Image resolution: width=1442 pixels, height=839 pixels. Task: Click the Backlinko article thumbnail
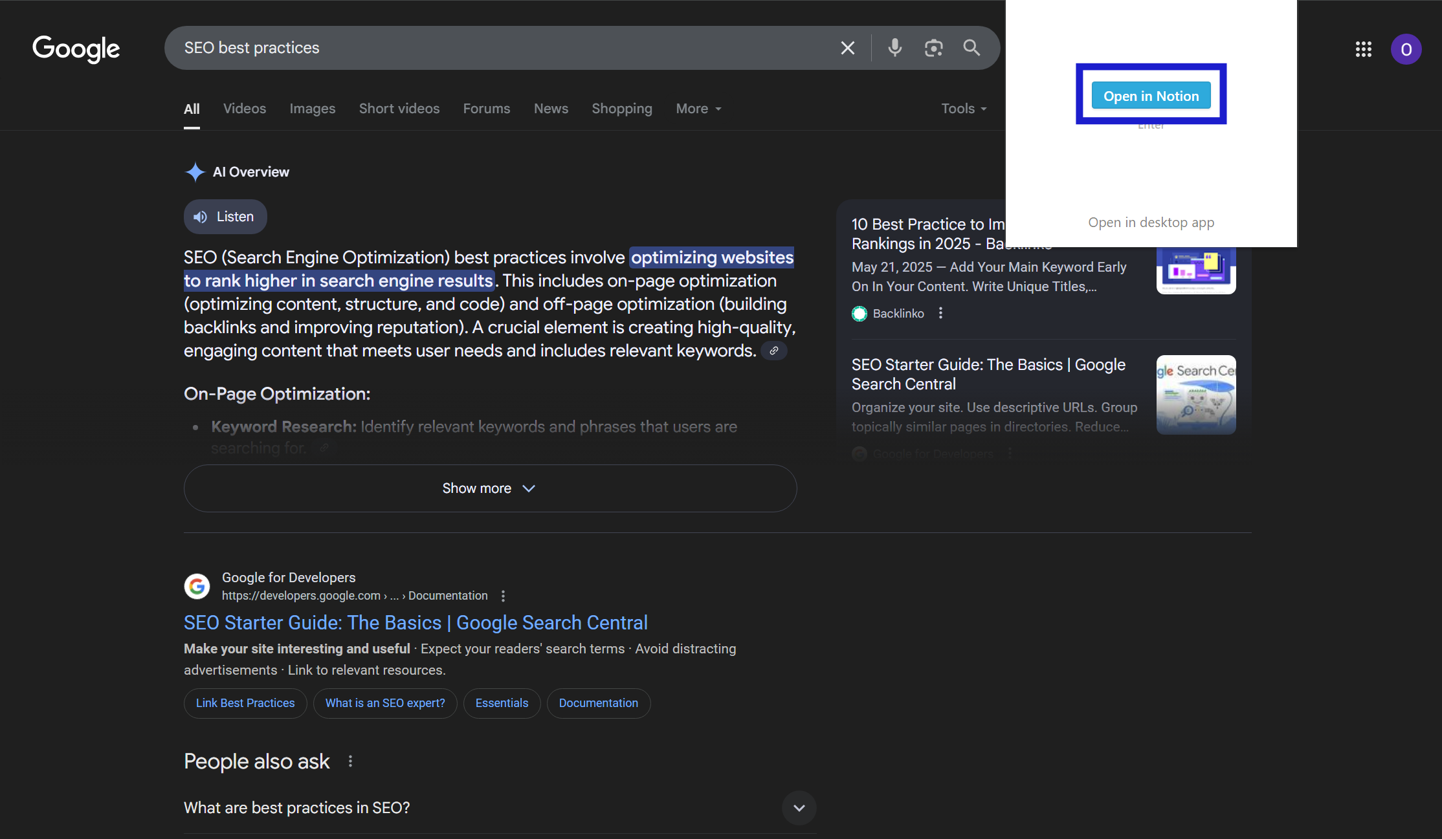tap(1195, 268)
